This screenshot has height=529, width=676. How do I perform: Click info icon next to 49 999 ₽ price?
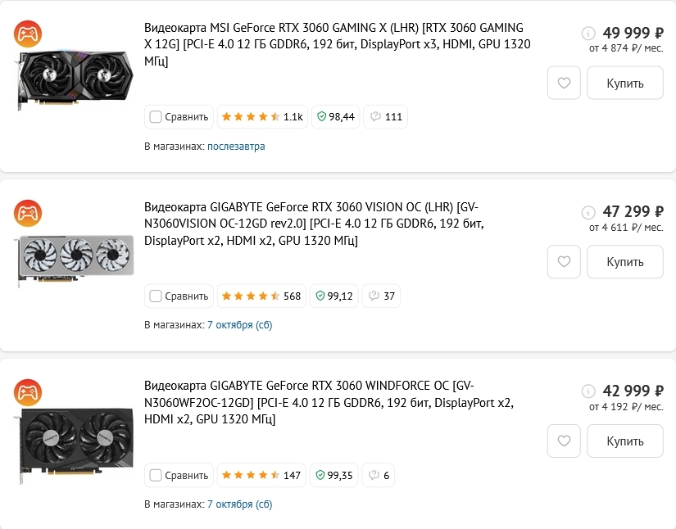[588, 34]
